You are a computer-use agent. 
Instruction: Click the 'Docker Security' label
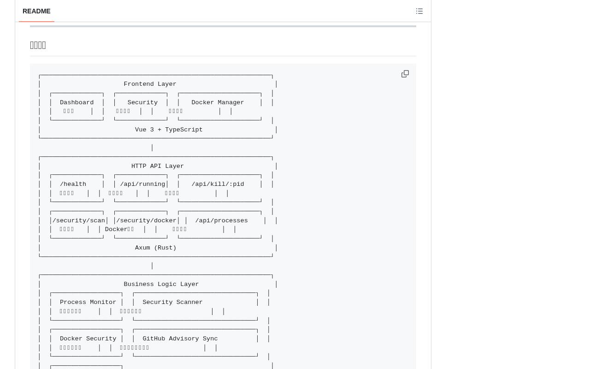click(x=88, y=339)
